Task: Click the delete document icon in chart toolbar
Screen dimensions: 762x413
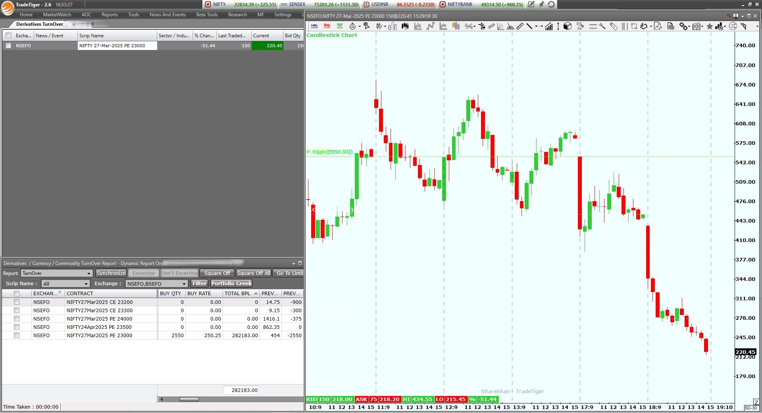Action: click(671, 26)
